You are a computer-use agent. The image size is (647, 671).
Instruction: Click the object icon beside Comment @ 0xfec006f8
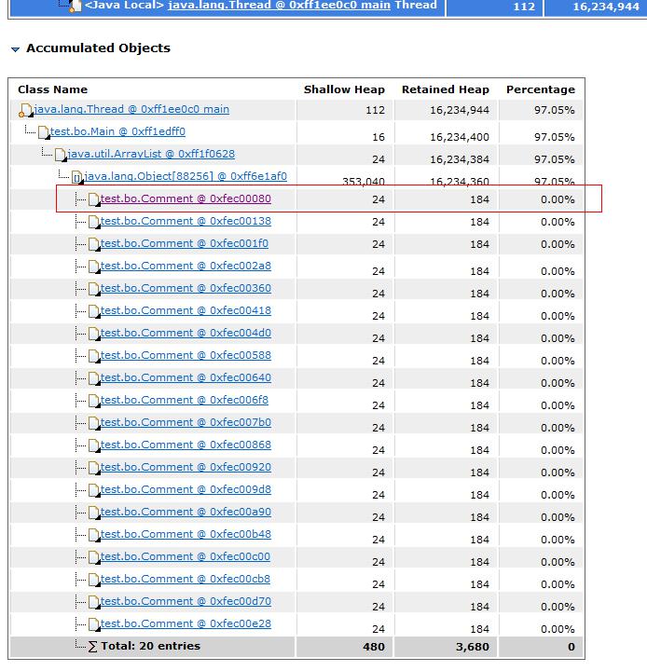[x=94, y=401]
